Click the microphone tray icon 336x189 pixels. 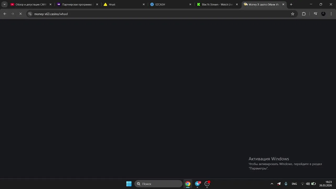click(x=286, y=184)
